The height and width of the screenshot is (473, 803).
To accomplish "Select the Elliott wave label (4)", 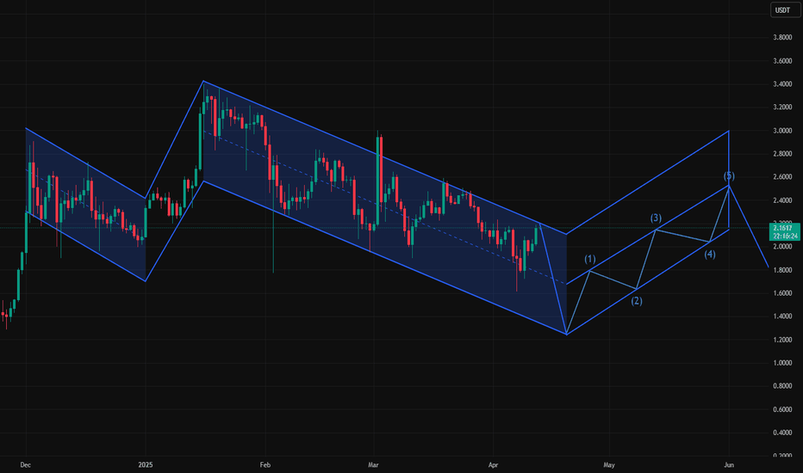I will coord(710,255).
